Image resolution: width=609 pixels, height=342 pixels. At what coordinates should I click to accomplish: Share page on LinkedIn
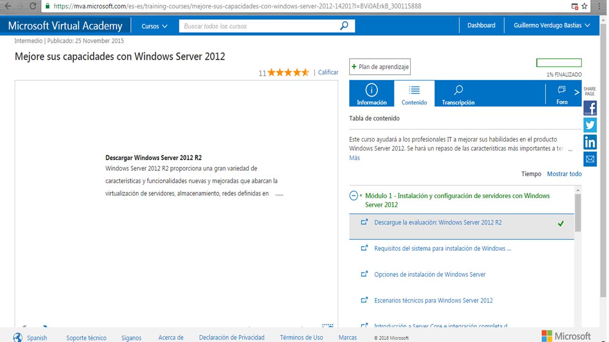pos(590,142)
